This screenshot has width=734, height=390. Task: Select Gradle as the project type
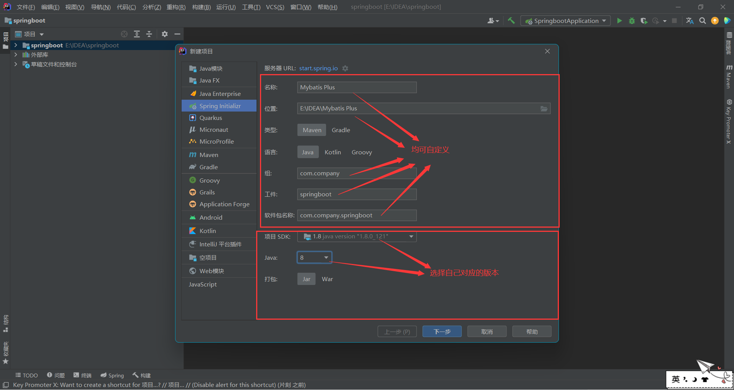click(x=340, y=130)
